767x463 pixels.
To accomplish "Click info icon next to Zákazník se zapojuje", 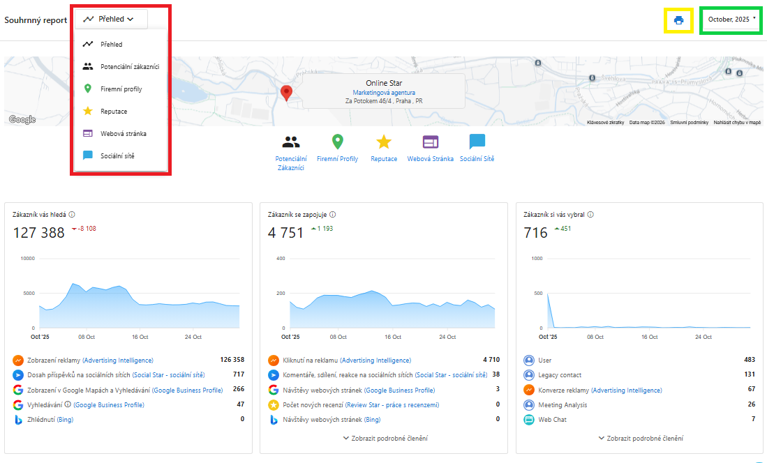I will (333, 215).
